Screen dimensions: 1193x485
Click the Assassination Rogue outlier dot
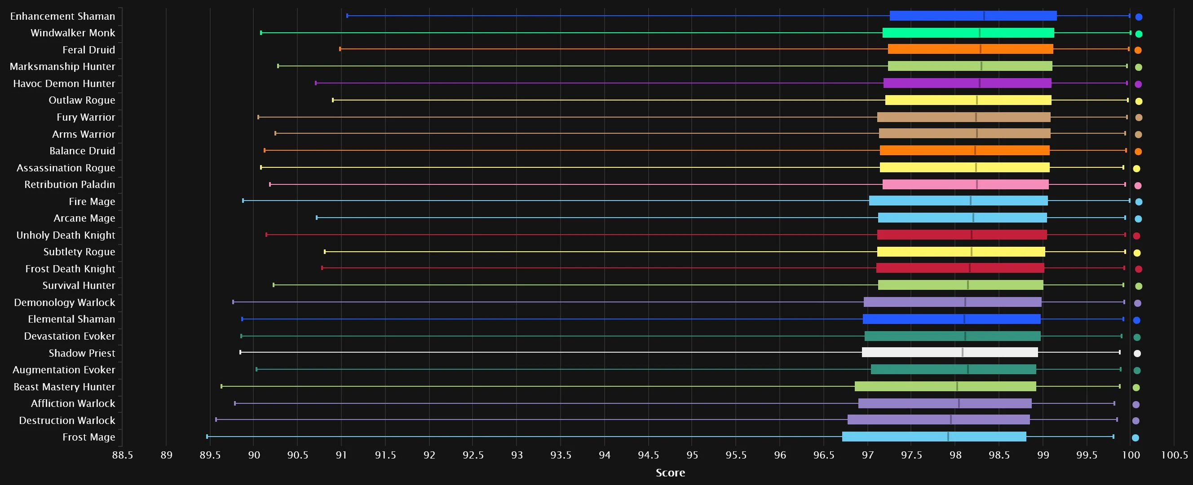pos(1136,169)
